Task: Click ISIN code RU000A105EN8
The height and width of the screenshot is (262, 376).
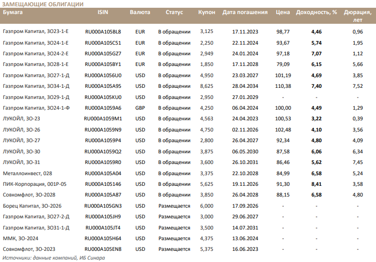Action: [103, 249]
